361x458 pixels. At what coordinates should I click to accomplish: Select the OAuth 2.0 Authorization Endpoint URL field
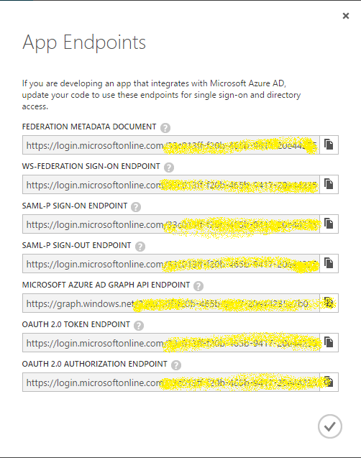[x=171, y=382]
